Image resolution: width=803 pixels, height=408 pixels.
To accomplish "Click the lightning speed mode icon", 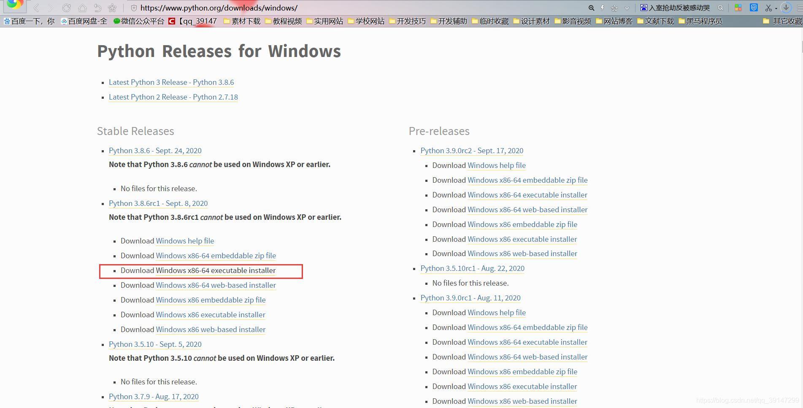I will coord(602,8).
